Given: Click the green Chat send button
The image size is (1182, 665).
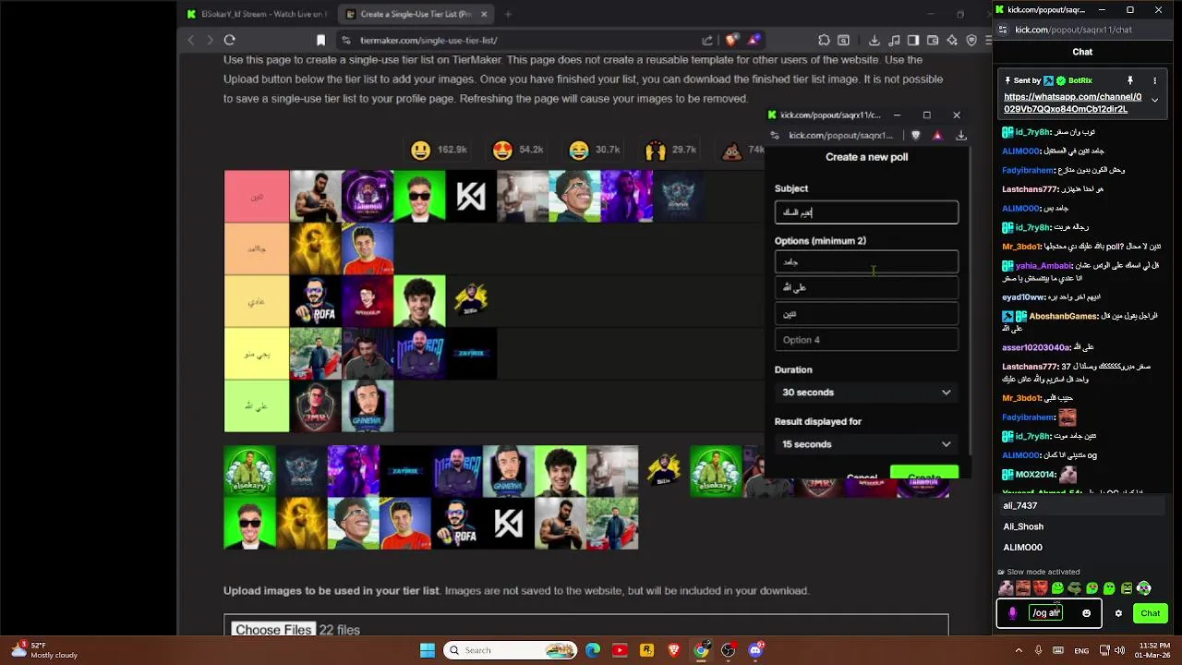Looking at the screenshot, I should click(x=1150, y=613).
